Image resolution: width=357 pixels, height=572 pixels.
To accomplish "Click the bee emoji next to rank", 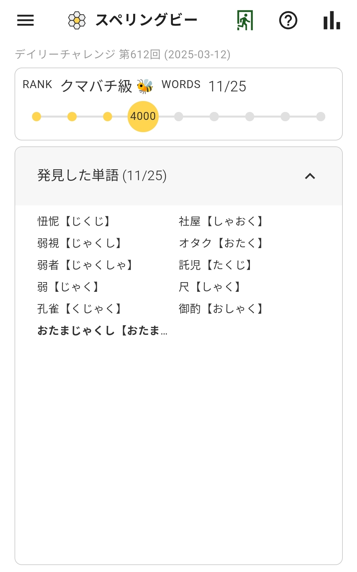I will [x=145, y=86].
